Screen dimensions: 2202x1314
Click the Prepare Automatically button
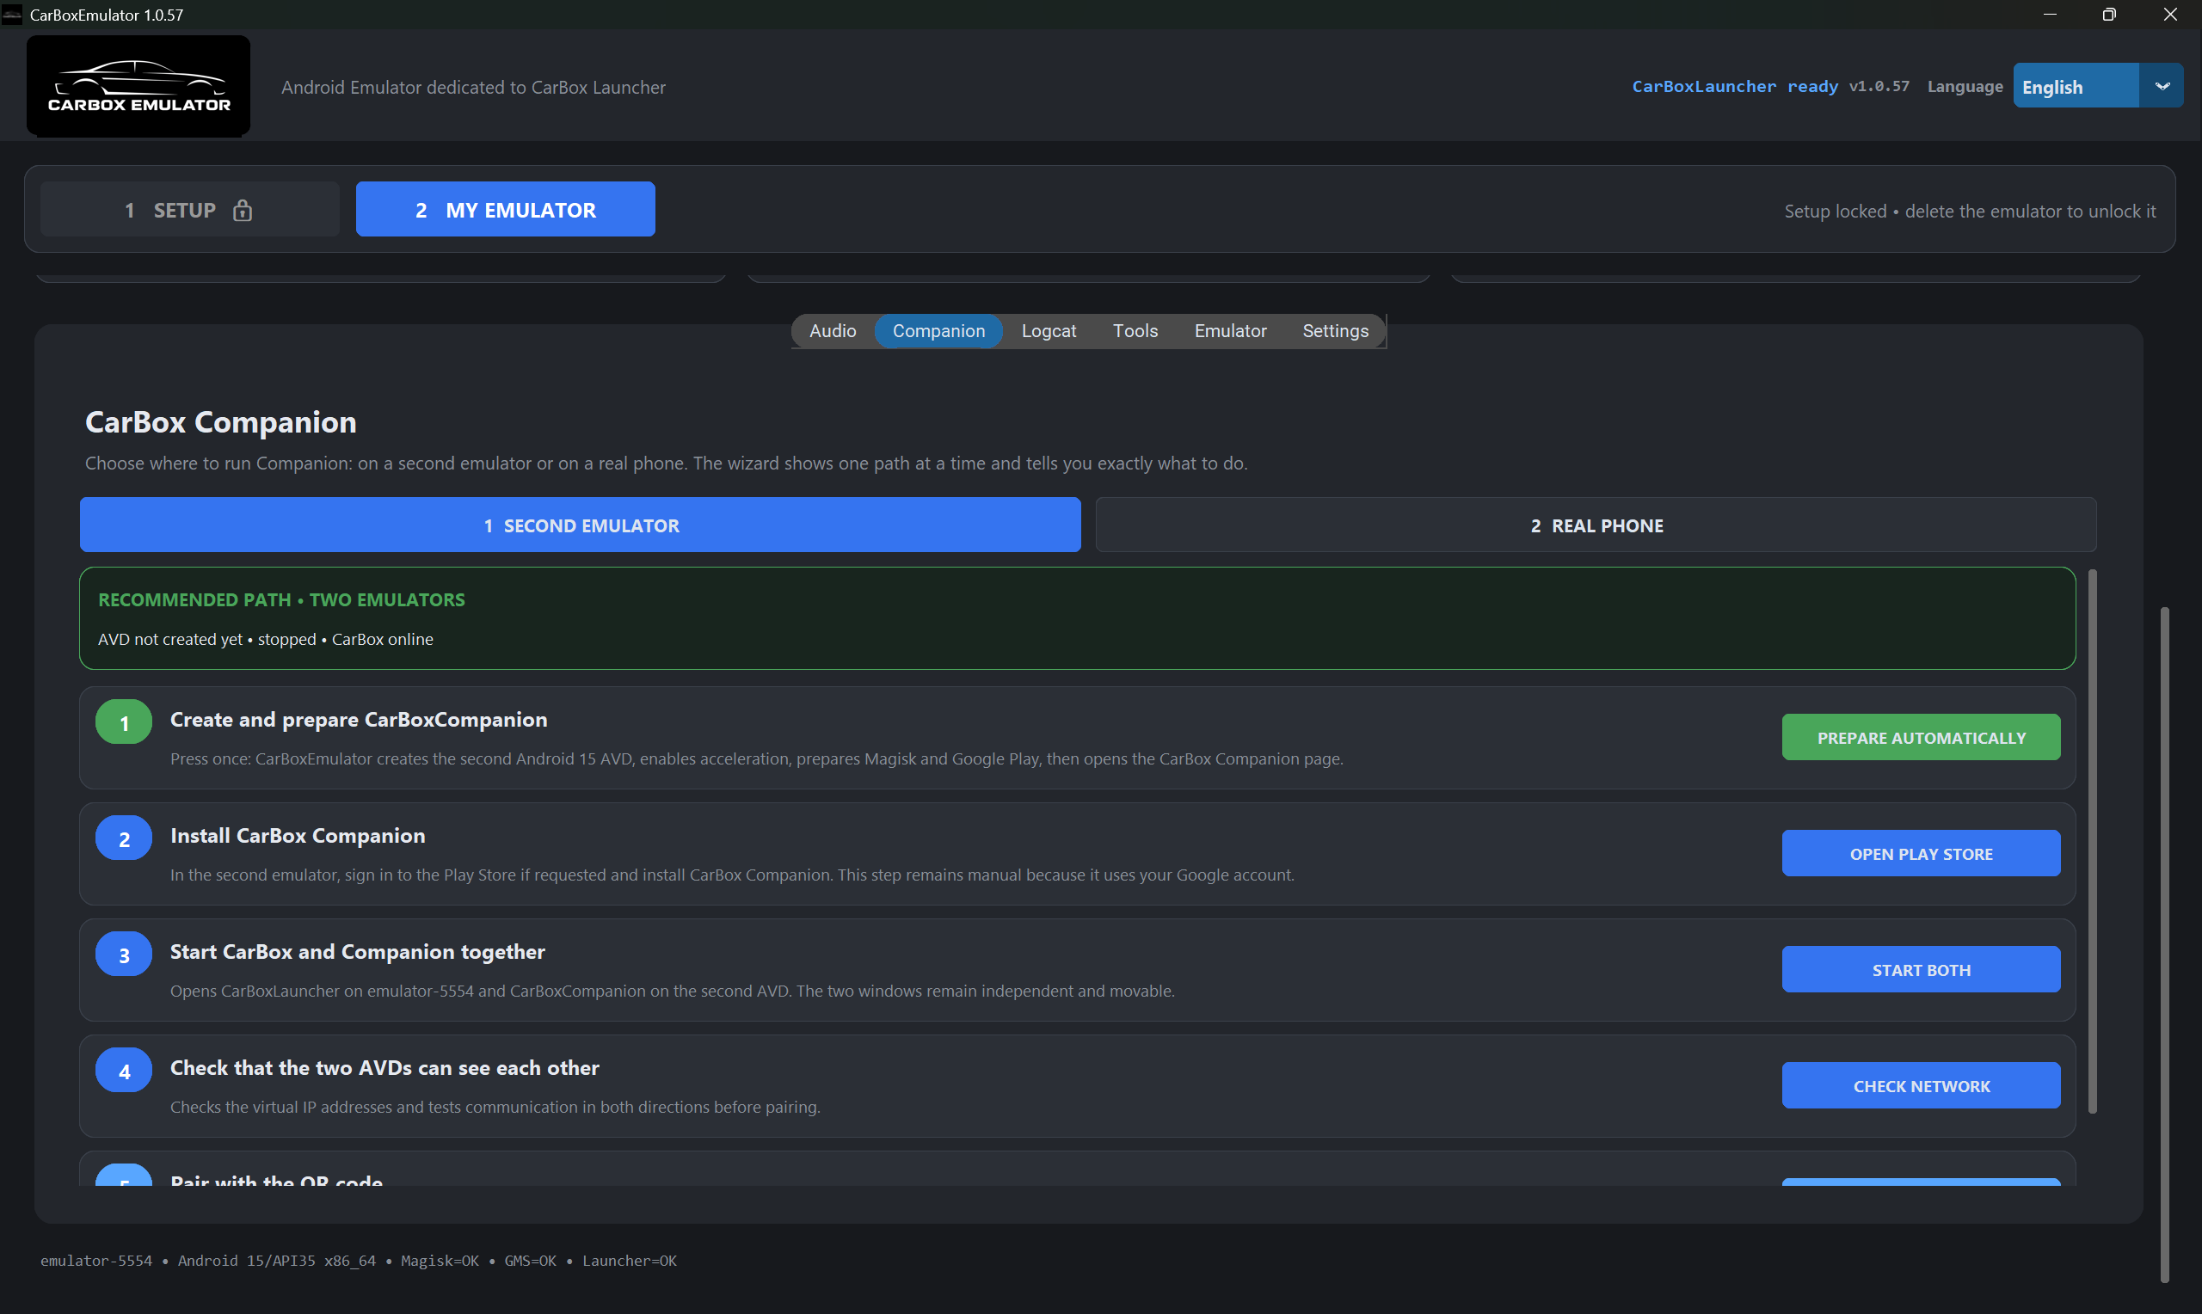click(x=1922, y=738)
